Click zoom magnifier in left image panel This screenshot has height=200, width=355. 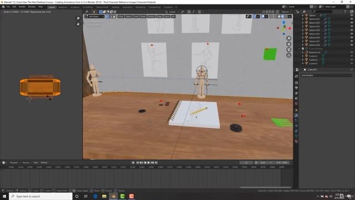(x=78, y=18)
